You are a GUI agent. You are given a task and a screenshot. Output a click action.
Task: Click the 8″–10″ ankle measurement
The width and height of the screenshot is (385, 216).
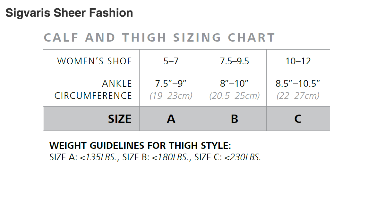pos(234,84)
